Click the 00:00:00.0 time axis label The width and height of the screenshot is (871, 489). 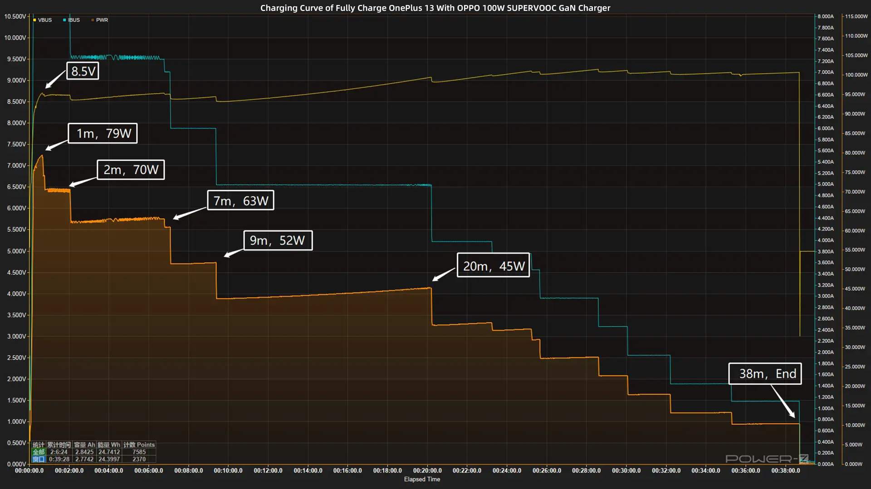point(29,470)
